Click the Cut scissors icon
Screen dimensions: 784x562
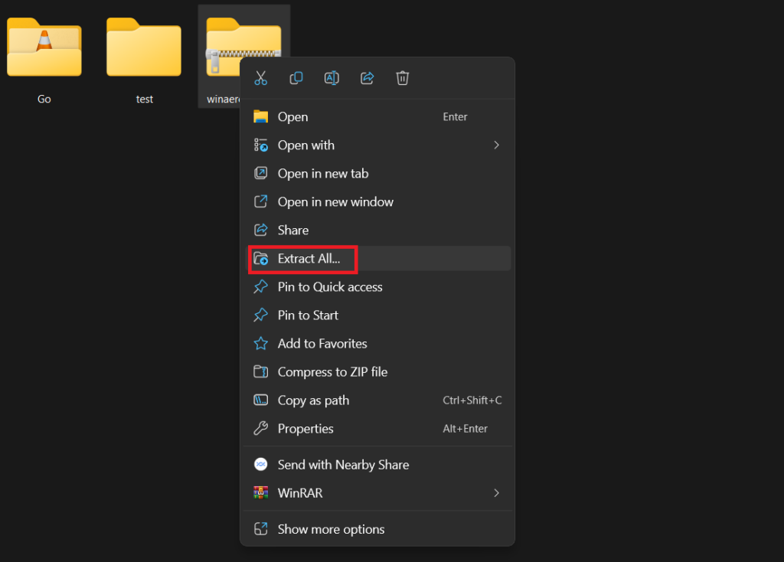[260, 78]
